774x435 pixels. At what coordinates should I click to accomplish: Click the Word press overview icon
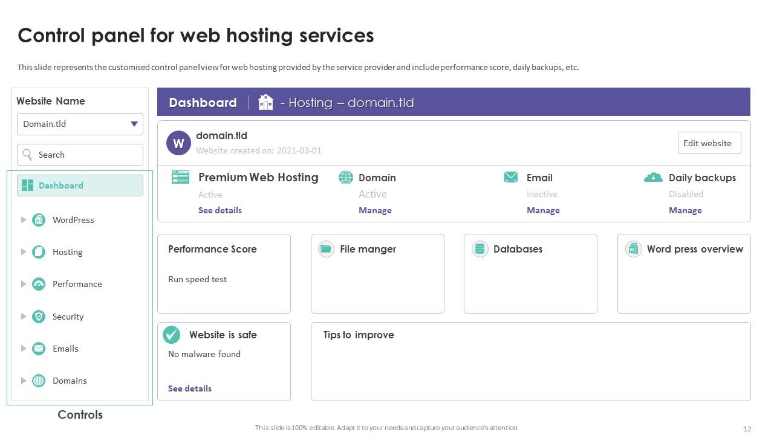click(633, 249)
